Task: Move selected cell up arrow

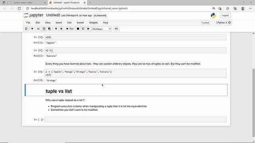Action: point(56,29)
